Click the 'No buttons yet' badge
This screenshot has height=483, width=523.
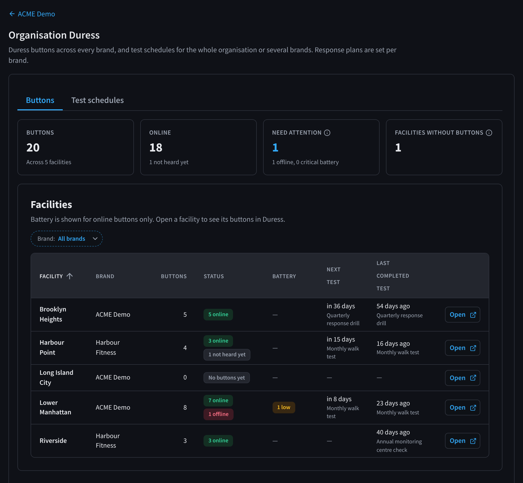click(227, 378)
